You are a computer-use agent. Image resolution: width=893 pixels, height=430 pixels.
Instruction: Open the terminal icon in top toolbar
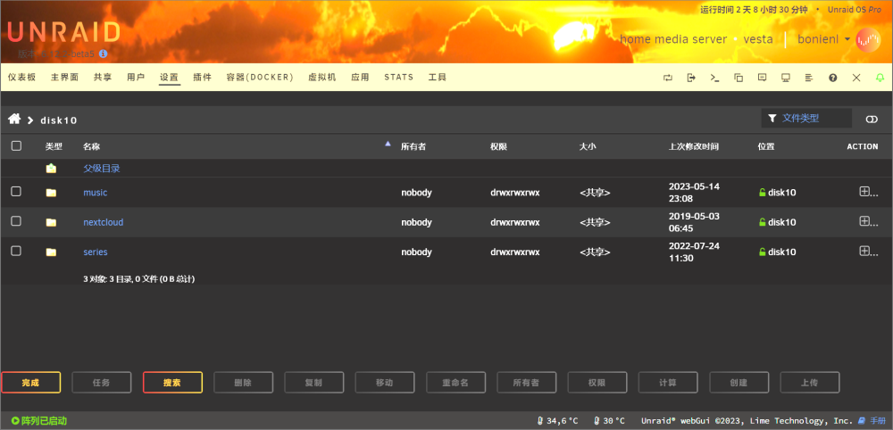pos(714,78)
